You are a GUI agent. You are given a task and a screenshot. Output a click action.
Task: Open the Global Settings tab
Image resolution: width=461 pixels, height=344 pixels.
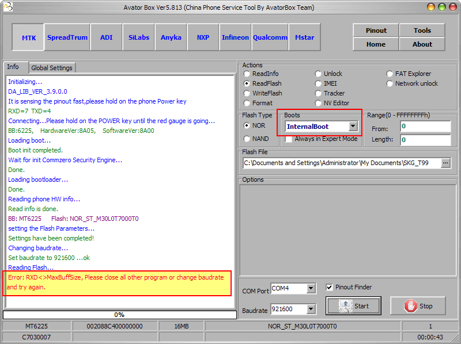pos(52,68)
